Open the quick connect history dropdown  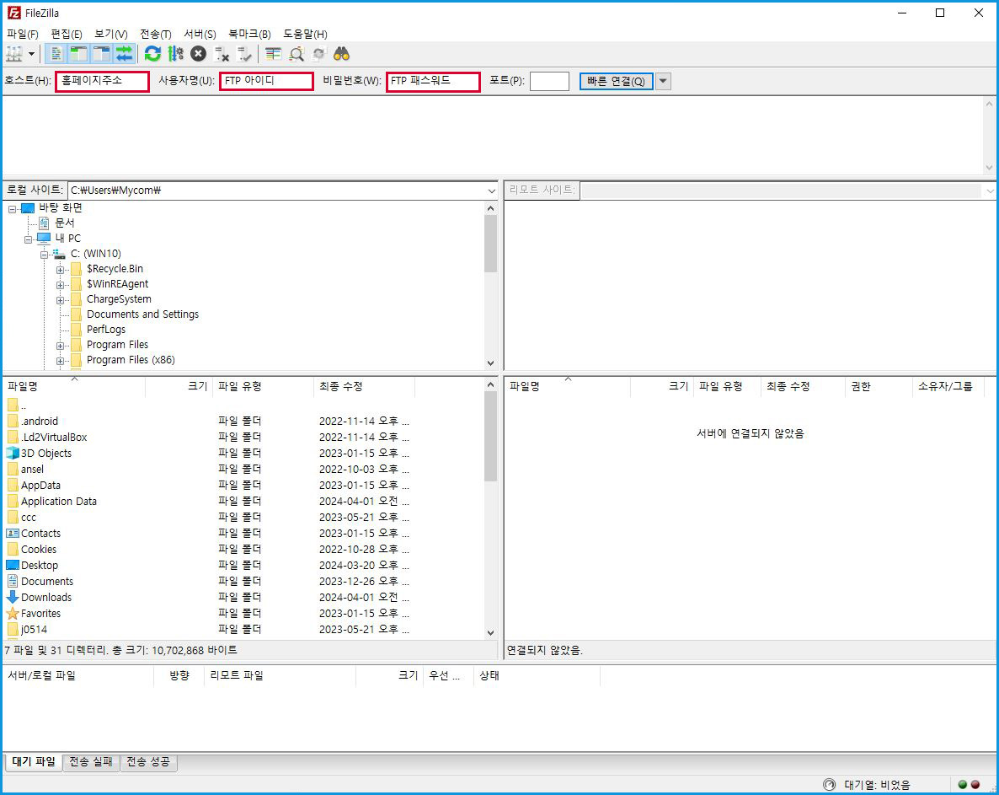point(663,81)
